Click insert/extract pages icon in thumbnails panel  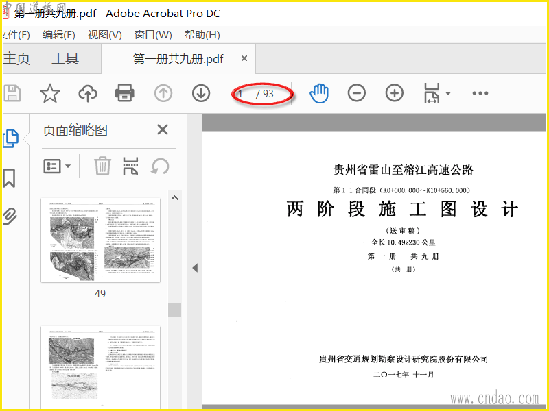pos(130,166)
